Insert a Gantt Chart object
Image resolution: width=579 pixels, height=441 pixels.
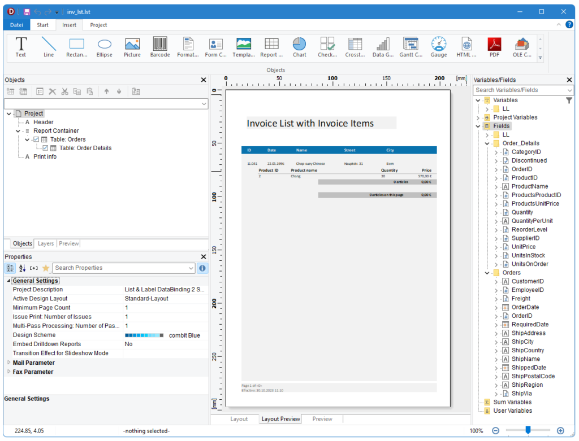[x=411, y=47]
